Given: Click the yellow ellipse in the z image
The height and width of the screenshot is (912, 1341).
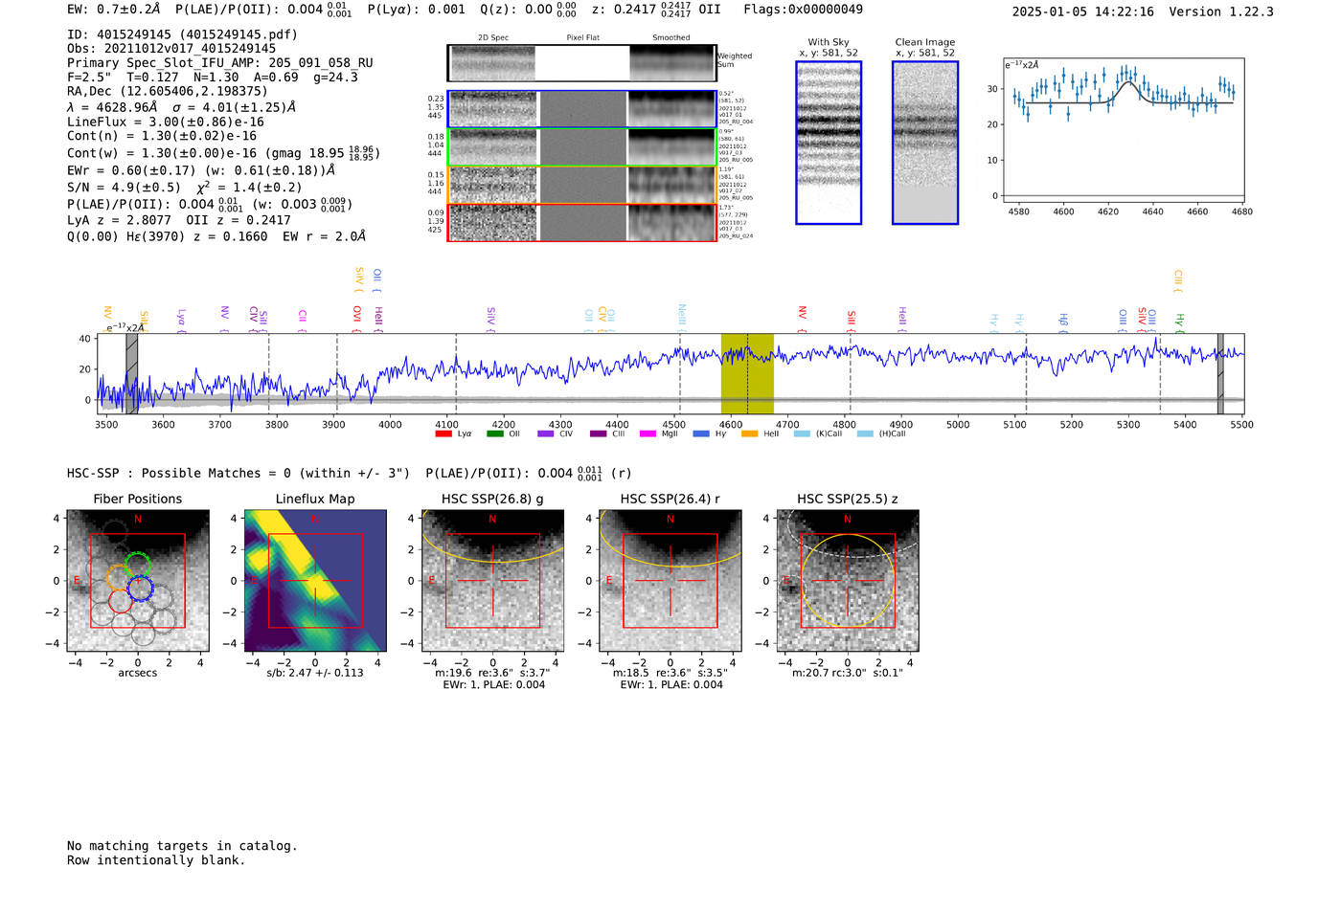Looking at the screenshot, I should click(x=848, y=581).
